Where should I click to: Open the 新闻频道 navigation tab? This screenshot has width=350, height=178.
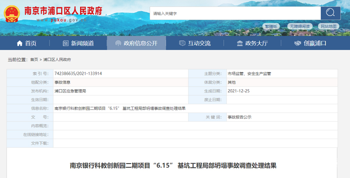click(x=82, y=43)
